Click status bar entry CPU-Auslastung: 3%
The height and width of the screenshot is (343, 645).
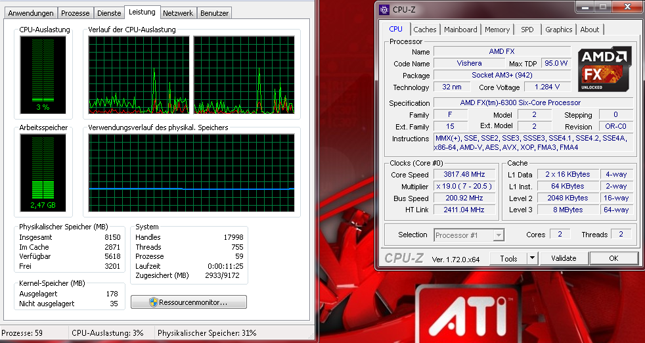[107, 332]
